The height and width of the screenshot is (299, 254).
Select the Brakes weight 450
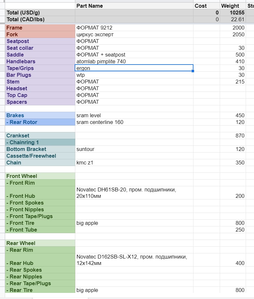[x=233, y=115]
